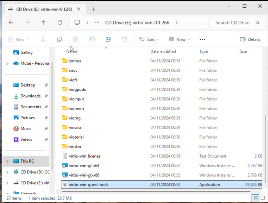
Task: Unpin Videos using its pin icon
Action: coord(46,140)
